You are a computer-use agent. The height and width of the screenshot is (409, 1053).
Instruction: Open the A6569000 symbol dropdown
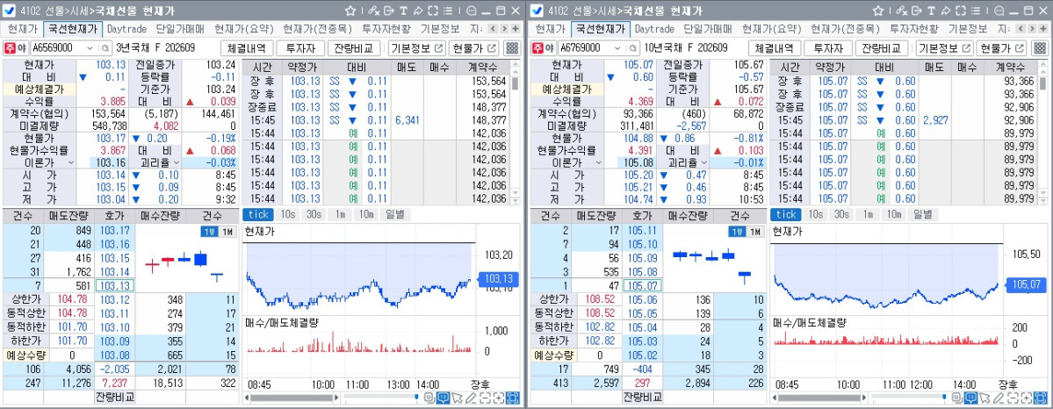90,48
